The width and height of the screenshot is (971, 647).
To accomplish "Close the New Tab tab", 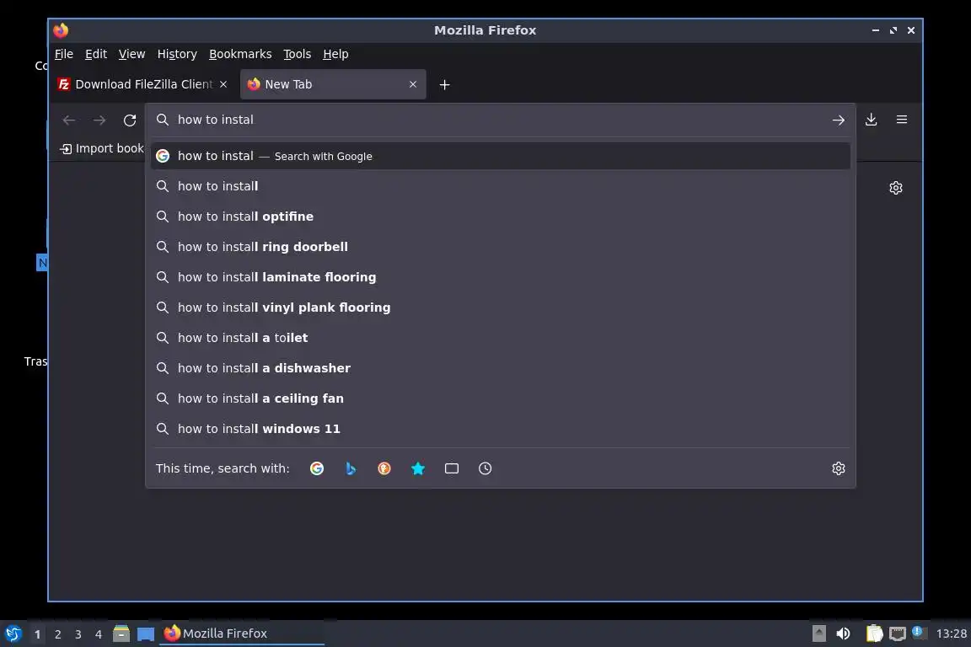I will 413,84.
